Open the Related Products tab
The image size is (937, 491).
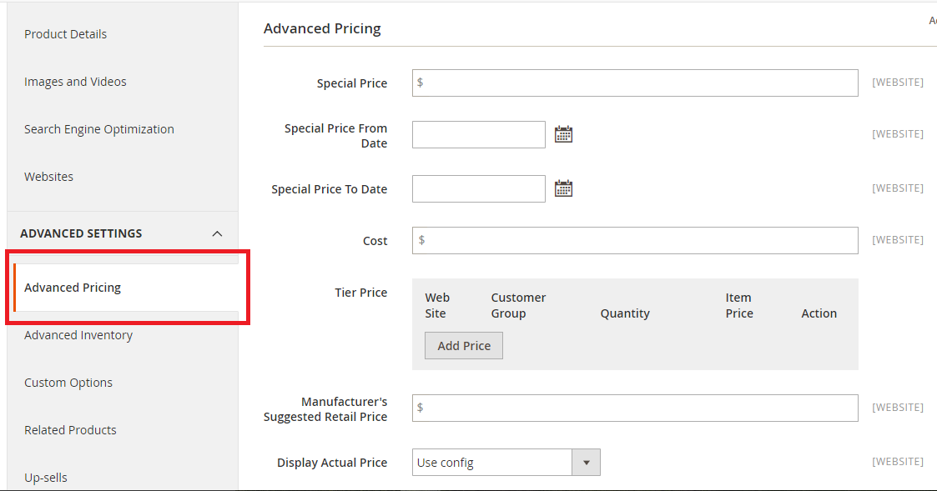coord(70,430)
